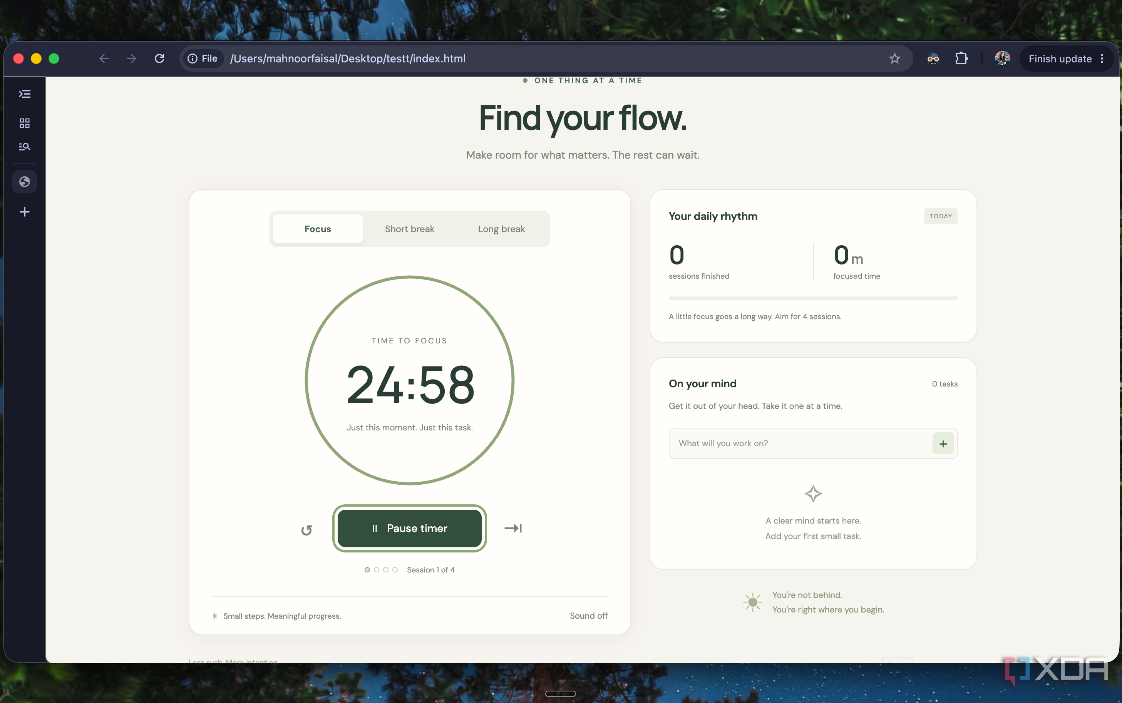Click 'Session 1 of 4' label
Image resolution: width=1122 pixels, height=703 pixels.
tap(430, 570)
